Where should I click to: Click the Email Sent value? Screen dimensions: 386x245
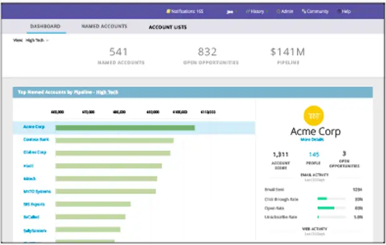pyautogui.click(x=357, y=190)
